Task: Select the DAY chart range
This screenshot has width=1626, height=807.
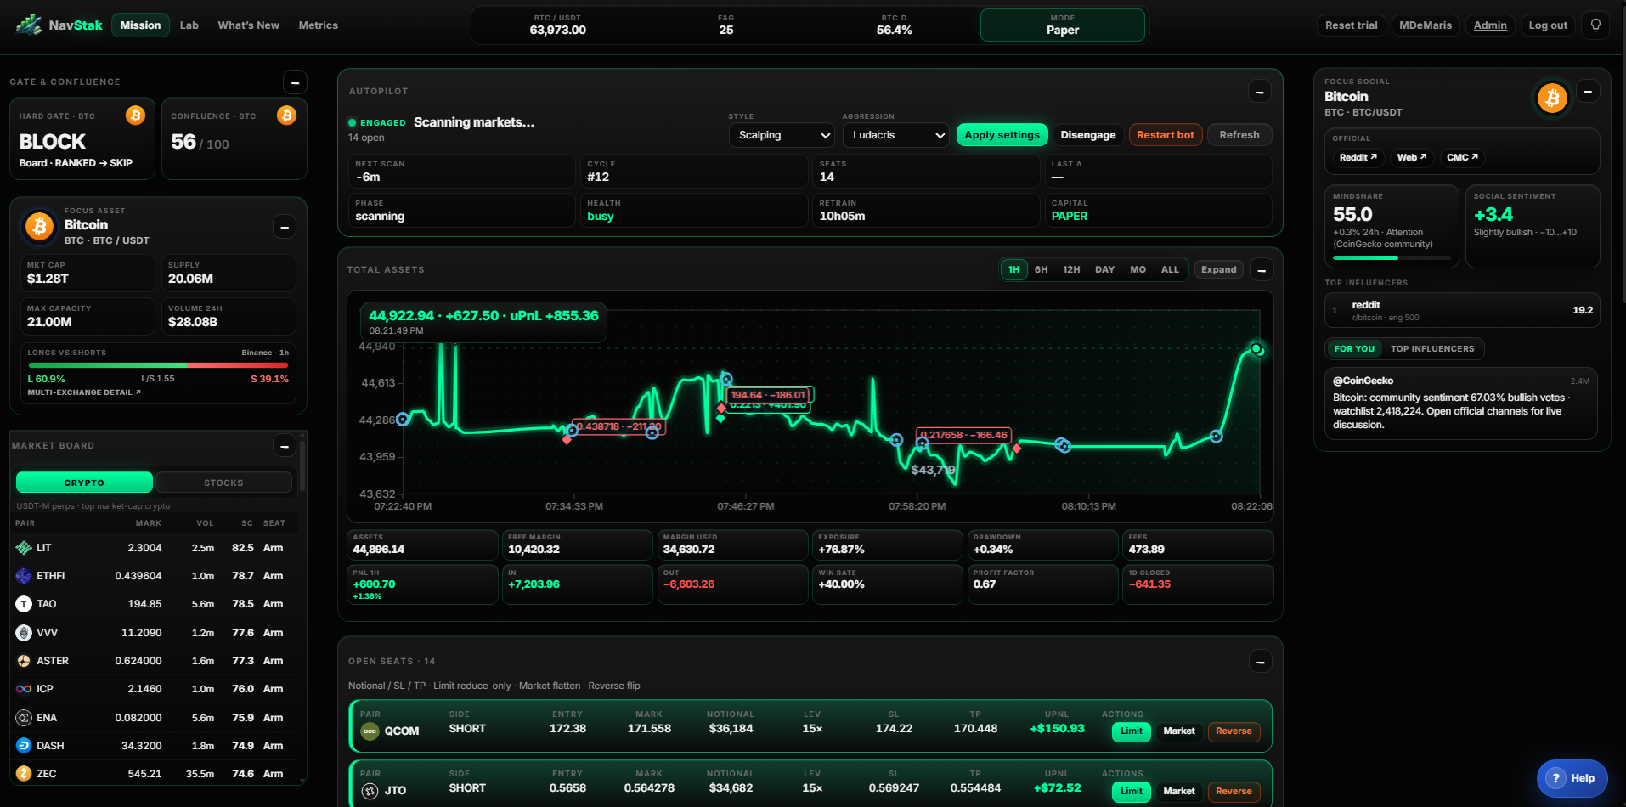Action: (1104, 269)
